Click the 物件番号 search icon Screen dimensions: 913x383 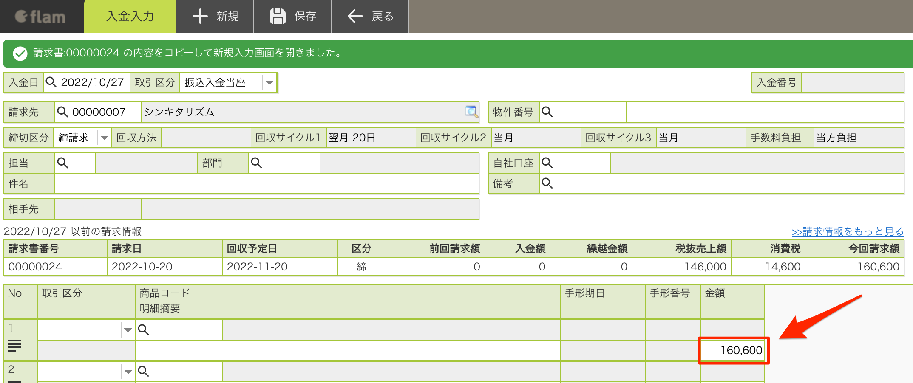coord(547,112)
